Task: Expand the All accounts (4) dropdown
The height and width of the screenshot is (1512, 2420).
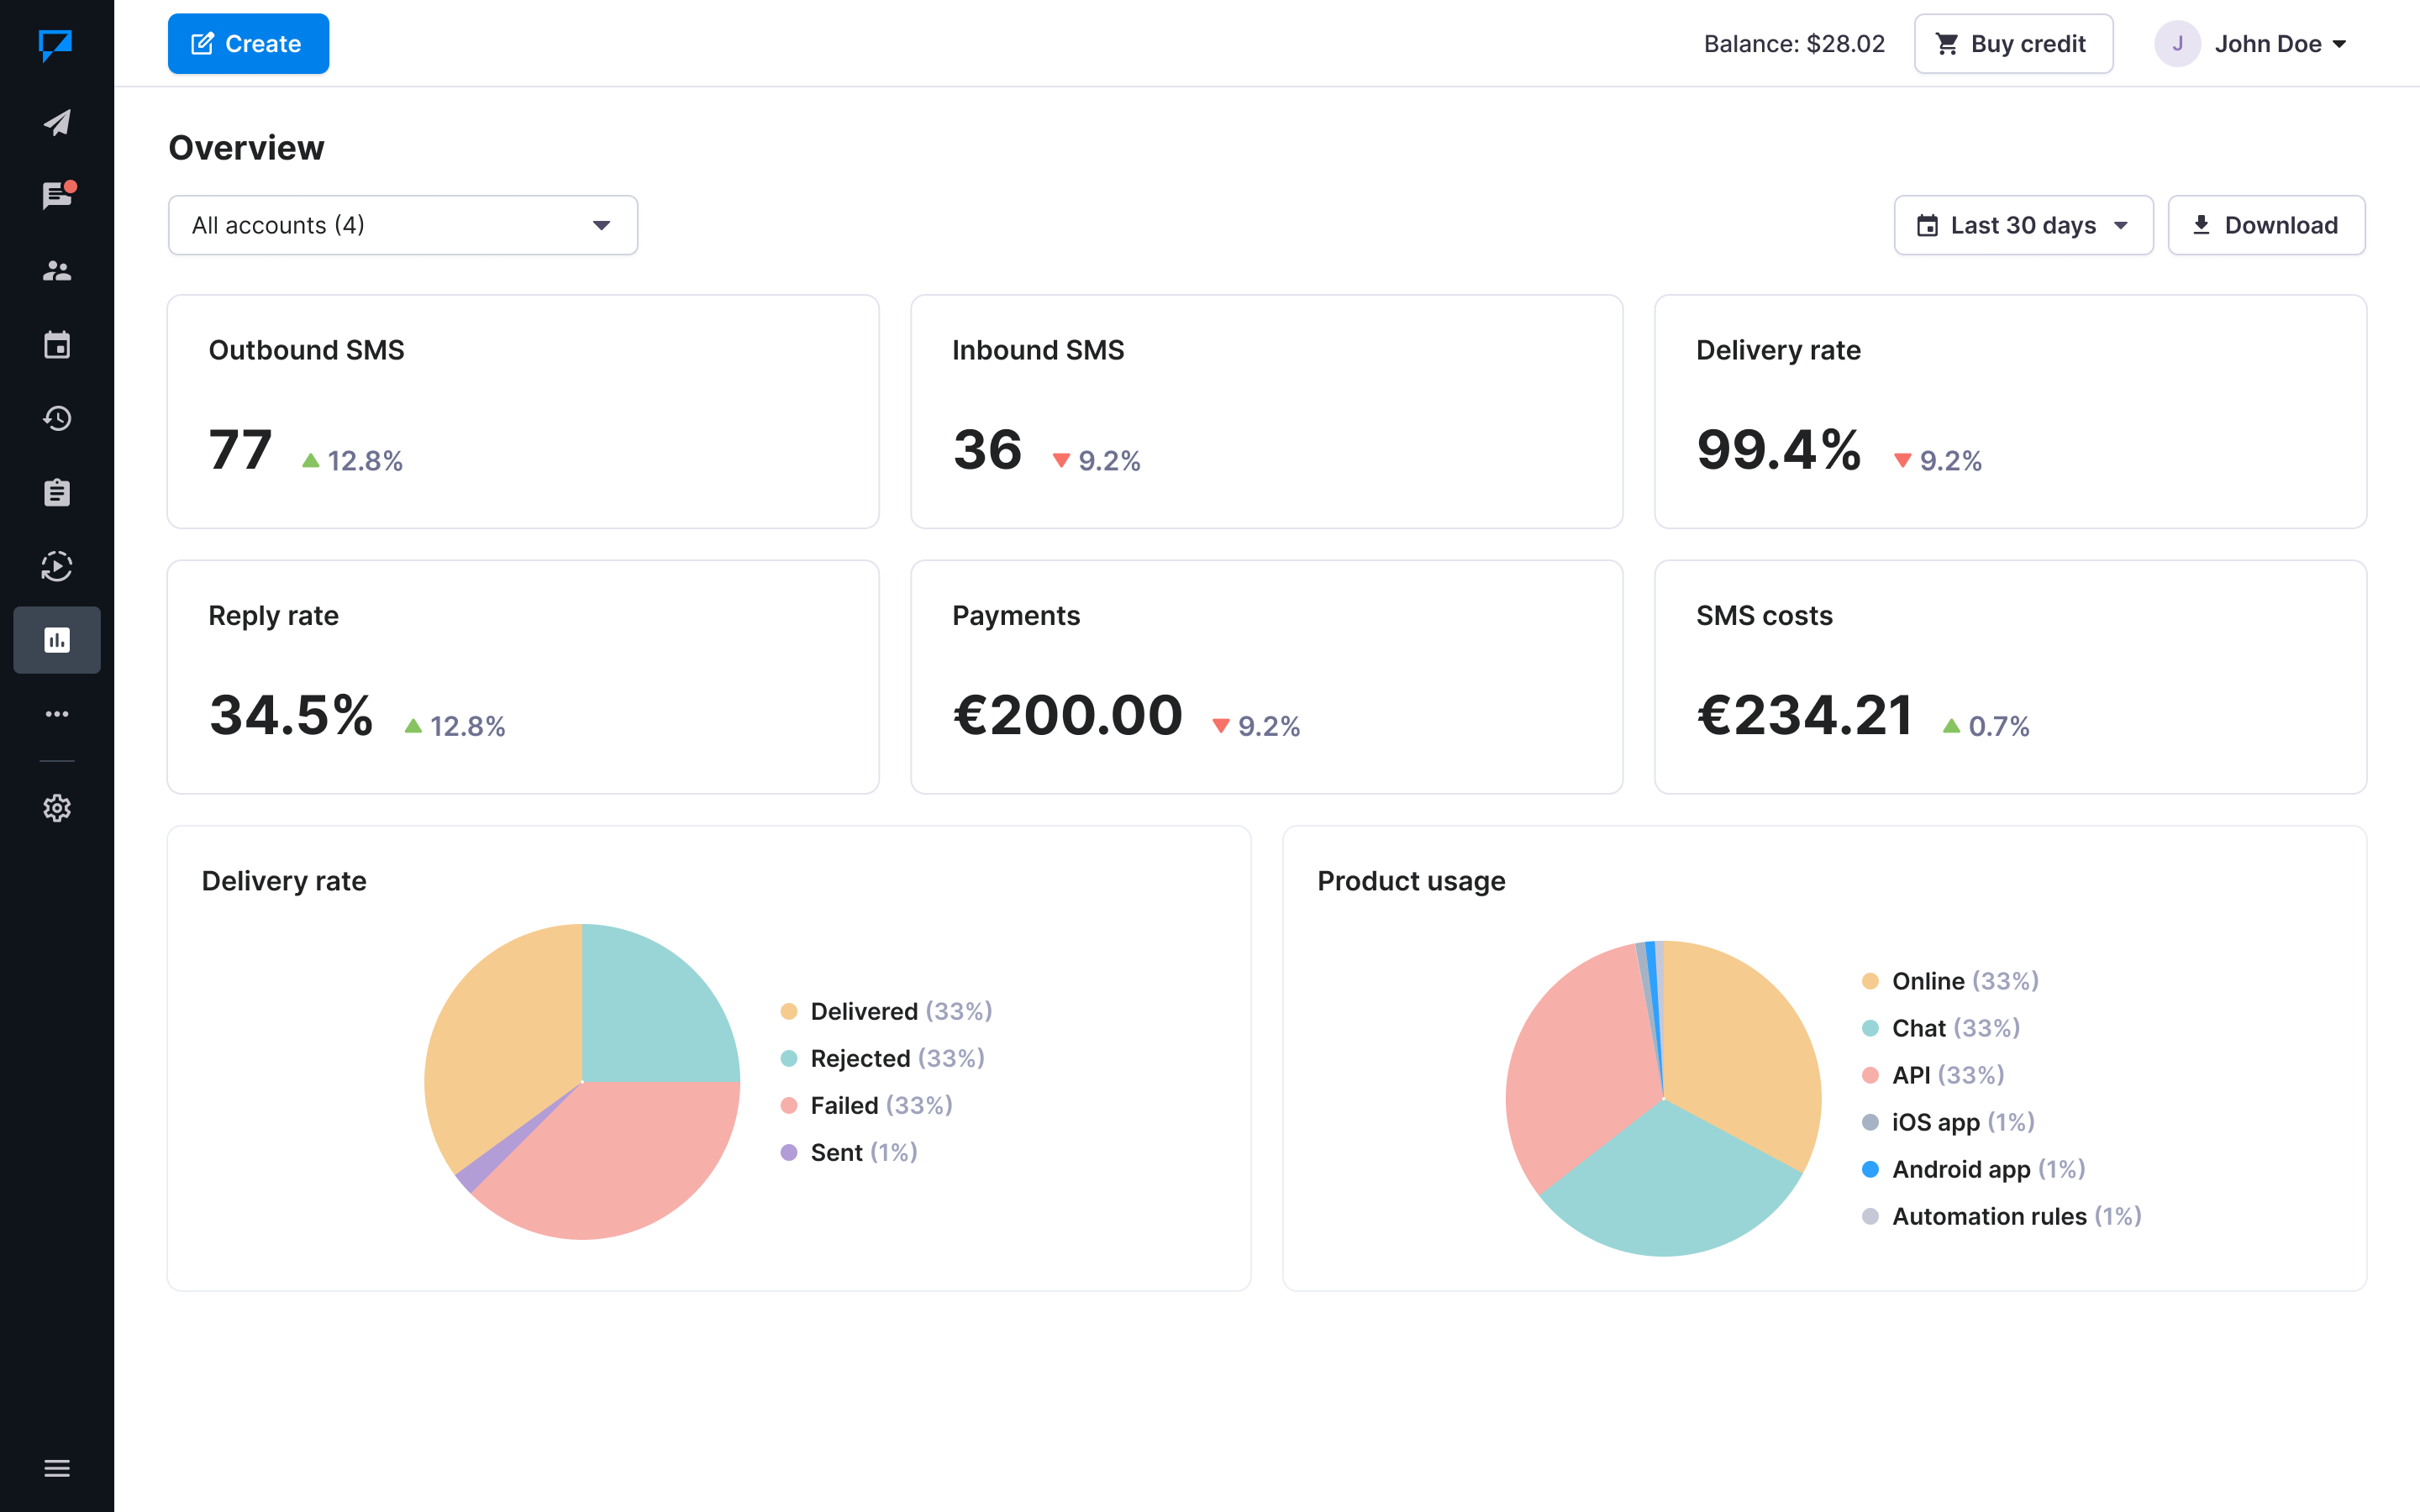Action: point(402,225)
